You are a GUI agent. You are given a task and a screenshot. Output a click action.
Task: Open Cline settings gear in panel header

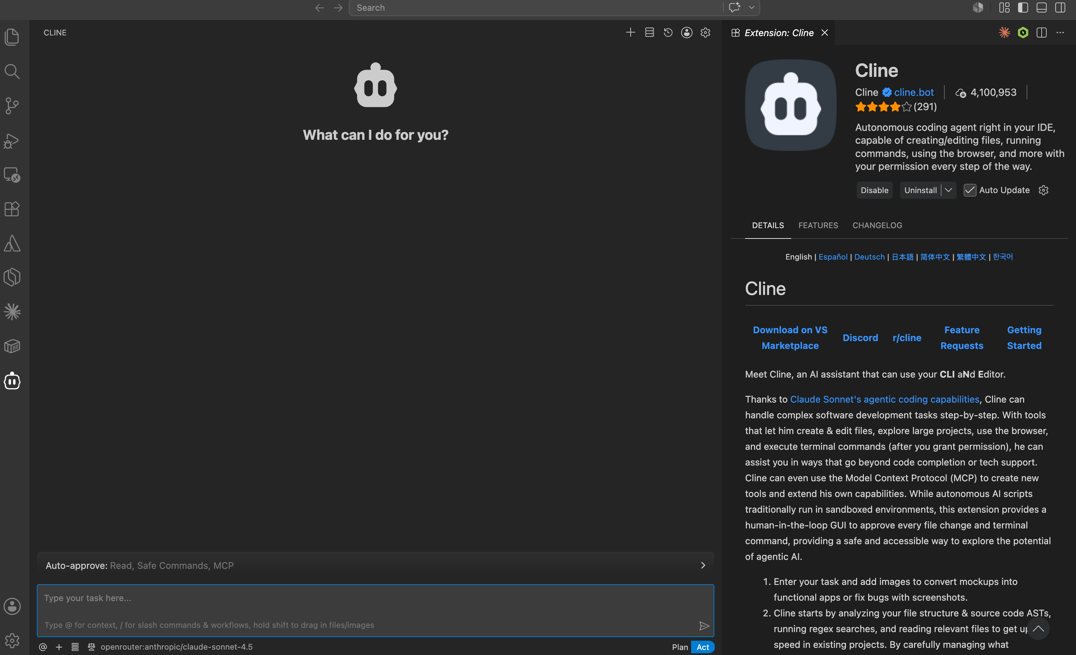click(705, 32)
